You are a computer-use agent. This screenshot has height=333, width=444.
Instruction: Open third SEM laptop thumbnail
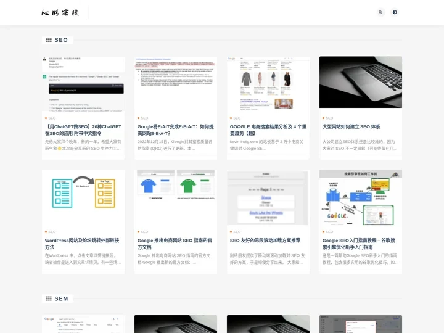pyautogui.click(x=268, y=324)
